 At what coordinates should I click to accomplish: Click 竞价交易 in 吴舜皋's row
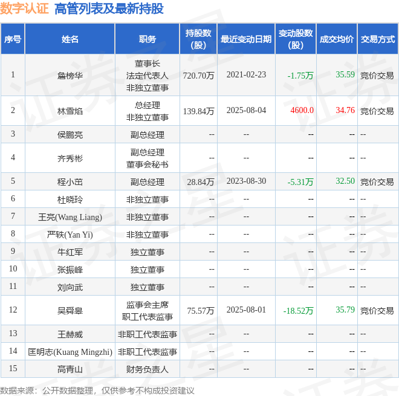pyautogui.click(x=377, y=311)
